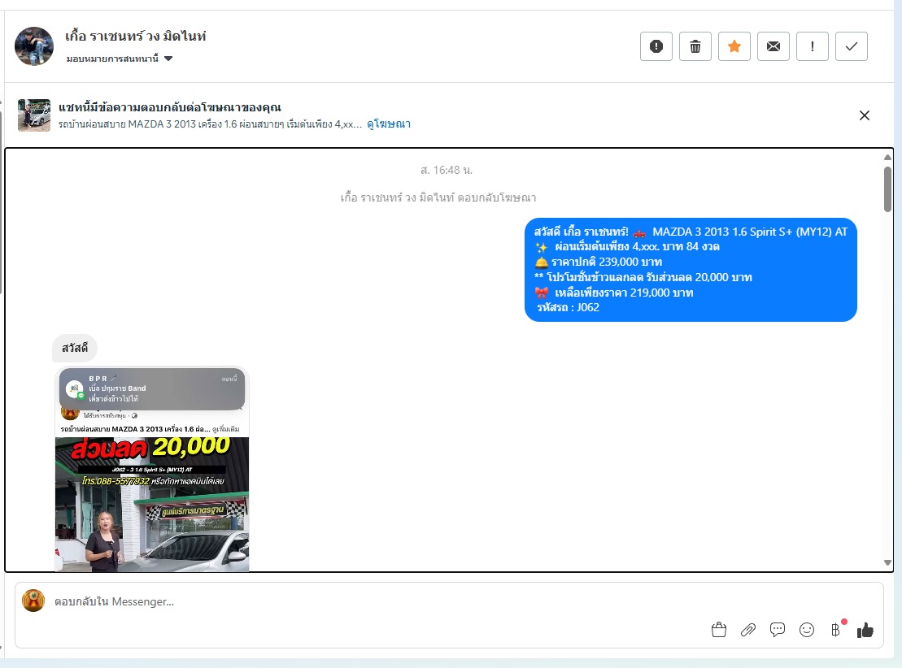Click the page avatar beside reply box
Image resolution: width=902 pixels, height=668 pixels.
click(x=33, y=601)
